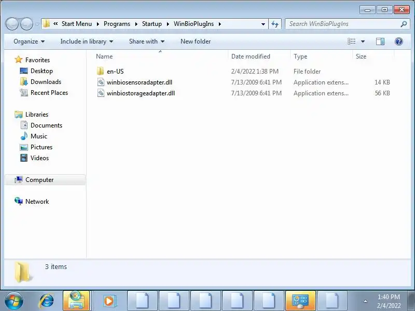
Task: Select winbiosensoradapter.dll file icon
Action: coord(101,82)
